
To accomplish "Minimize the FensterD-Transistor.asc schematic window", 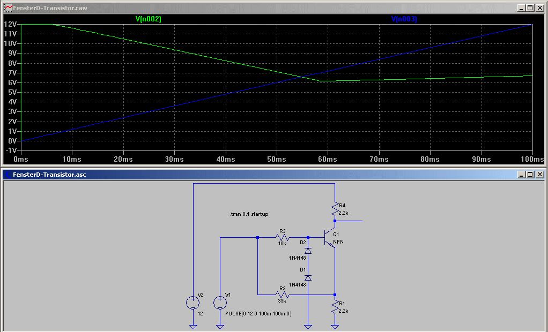I will pyautogui.click(x=521, y=174).
